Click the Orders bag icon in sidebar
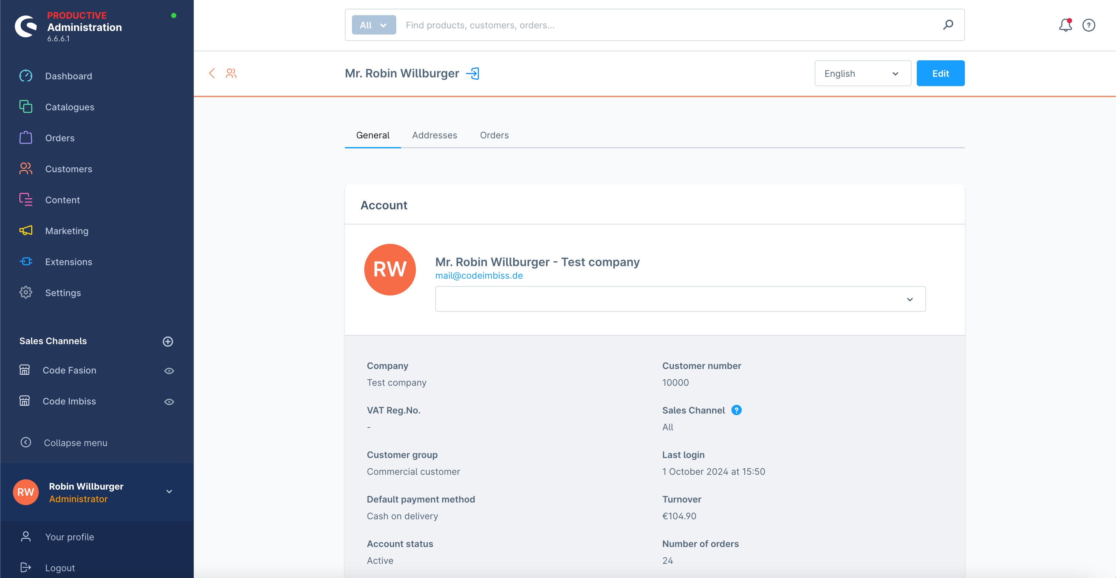 [26, 138]
